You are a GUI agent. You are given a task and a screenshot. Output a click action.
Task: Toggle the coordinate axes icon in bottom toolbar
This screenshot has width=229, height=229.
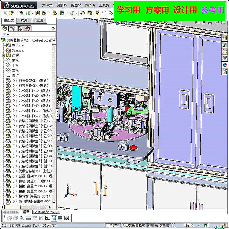[x=47, y=218]
